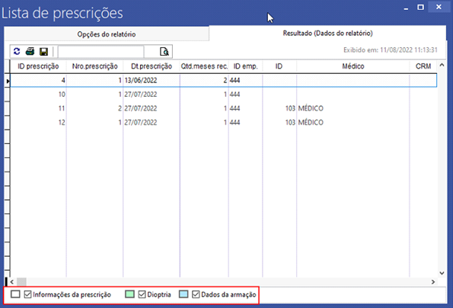Click the vertical scrollbar up arrow
The height and width of the screenshot is (308, 453).
click(442, 66)
